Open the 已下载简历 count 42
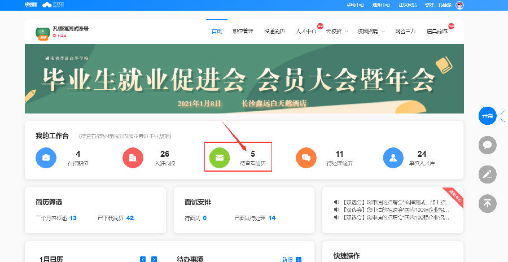 click(130, 218)
